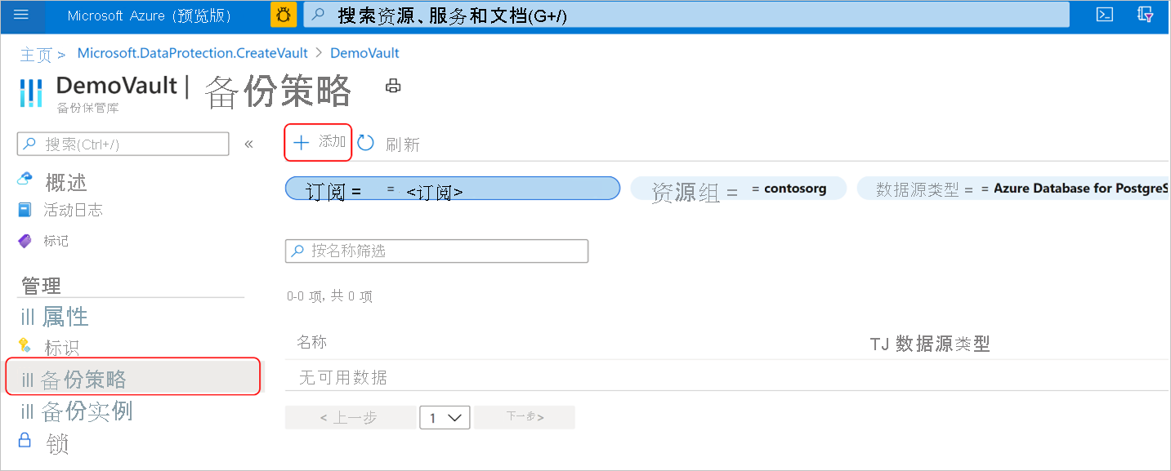The width and height of the screenshot is (1171, 471).
Task: Click the 管理 section heading
Action: (x=42, y=286)
